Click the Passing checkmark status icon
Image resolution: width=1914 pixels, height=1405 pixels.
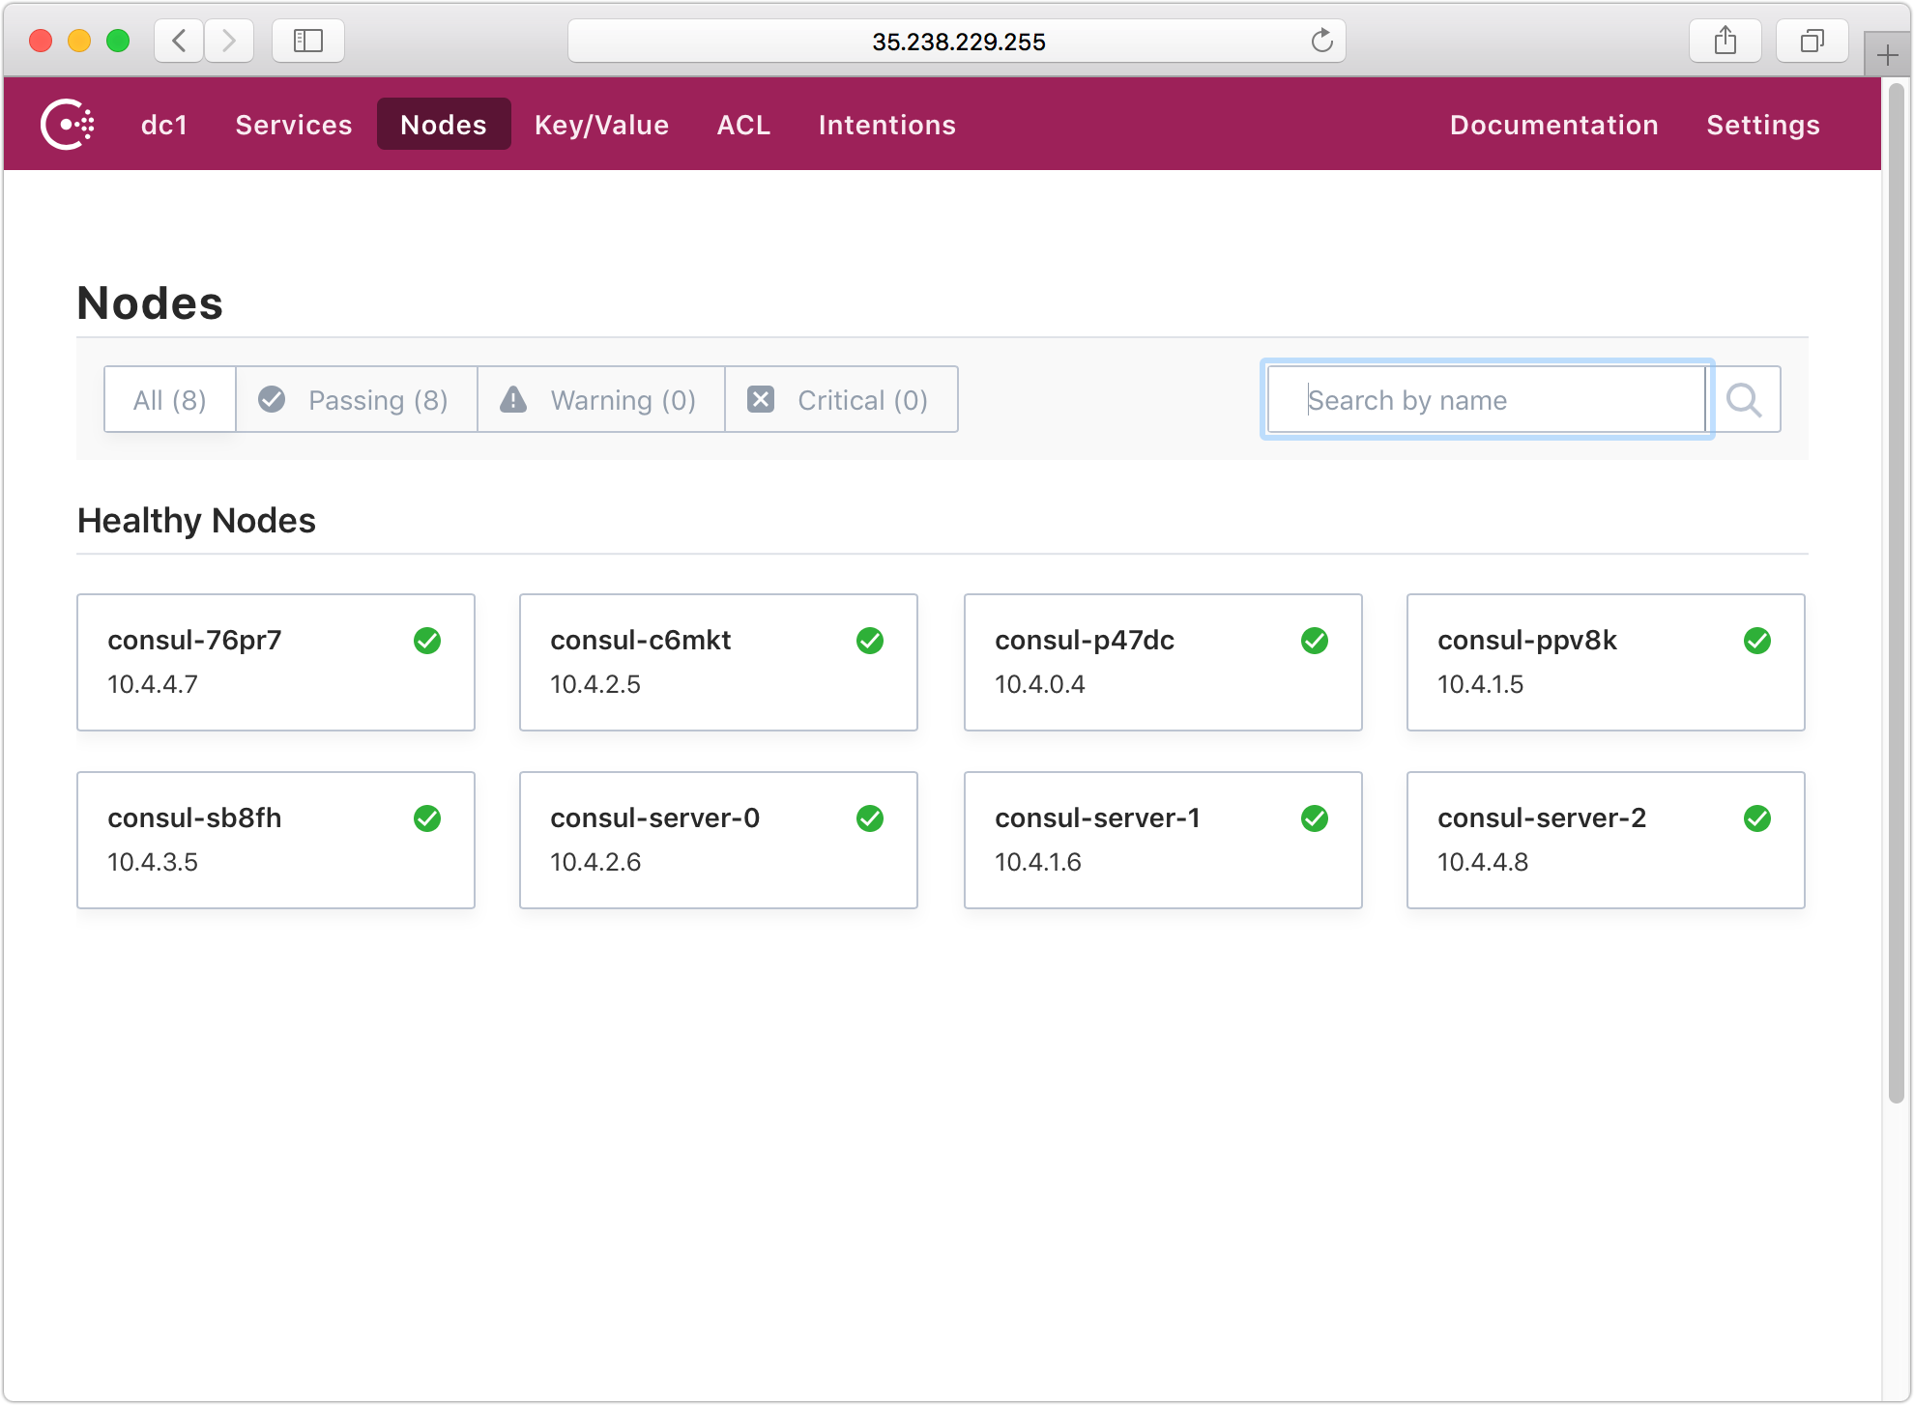272,399
